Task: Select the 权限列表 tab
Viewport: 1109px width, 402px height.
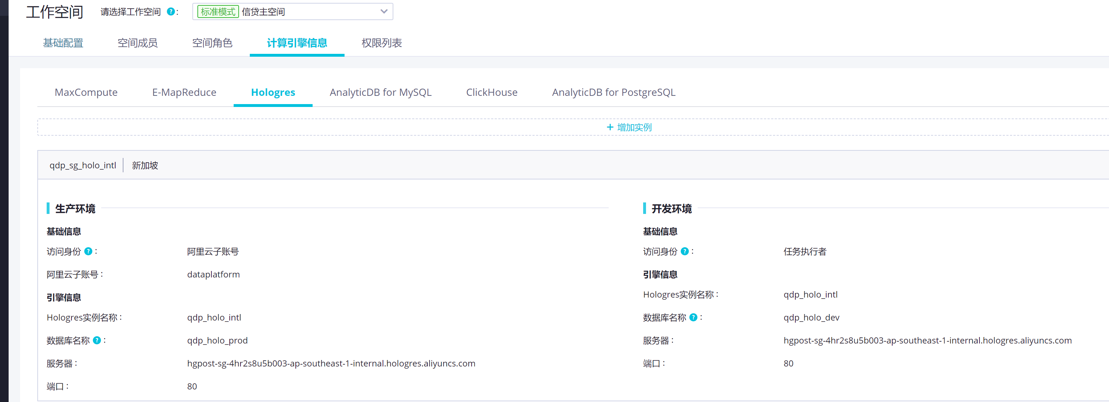Action: point(382,43)
